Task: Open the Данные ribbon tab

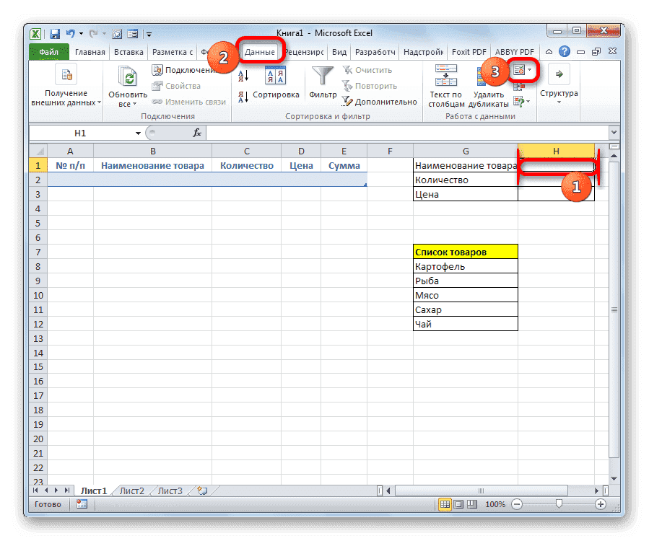Action: 261,51
